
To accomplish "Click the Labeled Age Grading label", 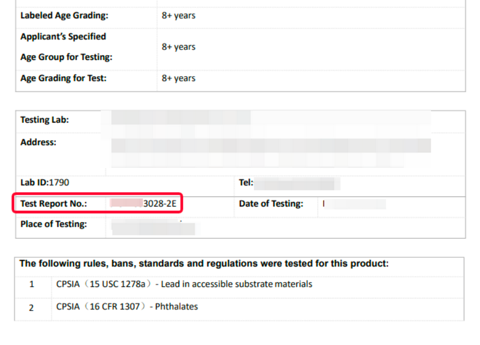I will [64, 15].
